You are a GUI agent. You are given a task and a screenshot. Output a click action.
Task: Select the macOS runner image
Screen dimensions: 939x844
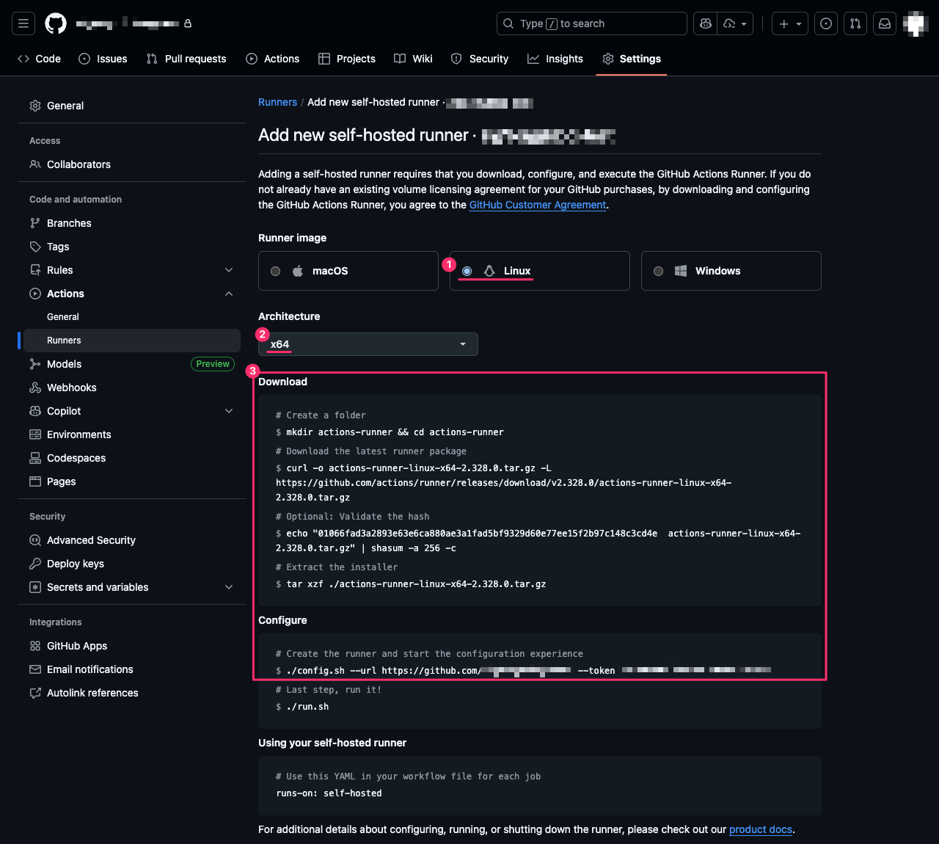pyautogui.click(x=276, y=271)
